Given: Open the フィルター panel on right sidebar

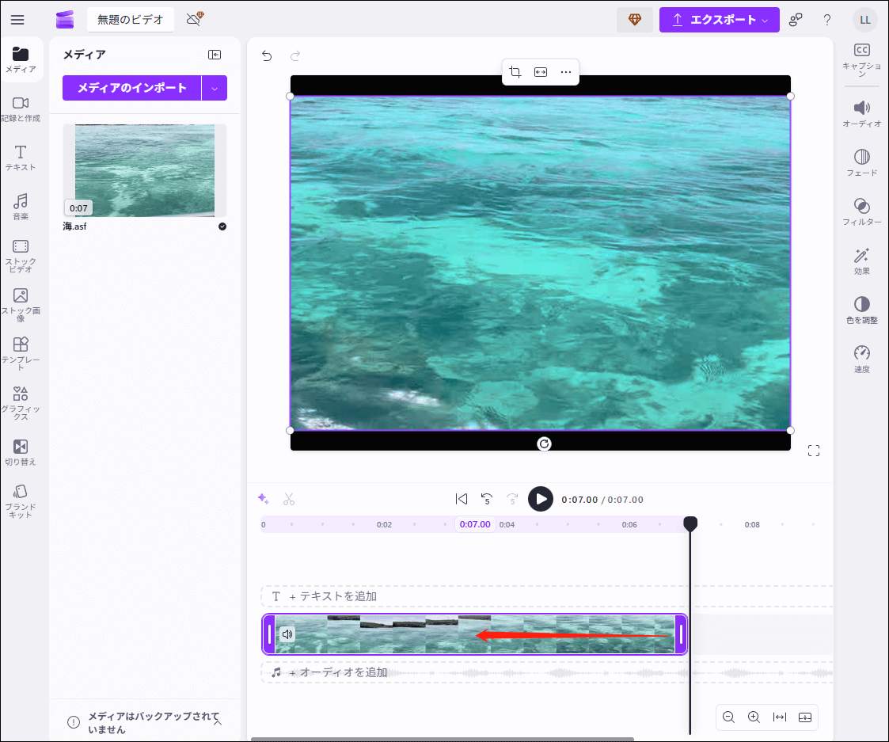Looking at the screenshot, I should 861,211.
